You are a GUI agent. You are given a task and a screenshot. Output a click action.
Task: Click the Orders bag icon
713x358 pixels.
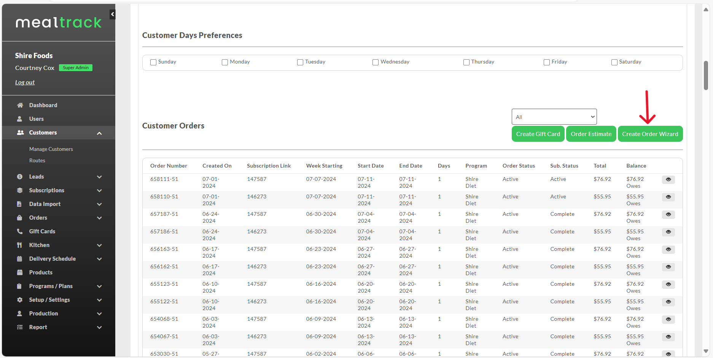pos(20,218)
